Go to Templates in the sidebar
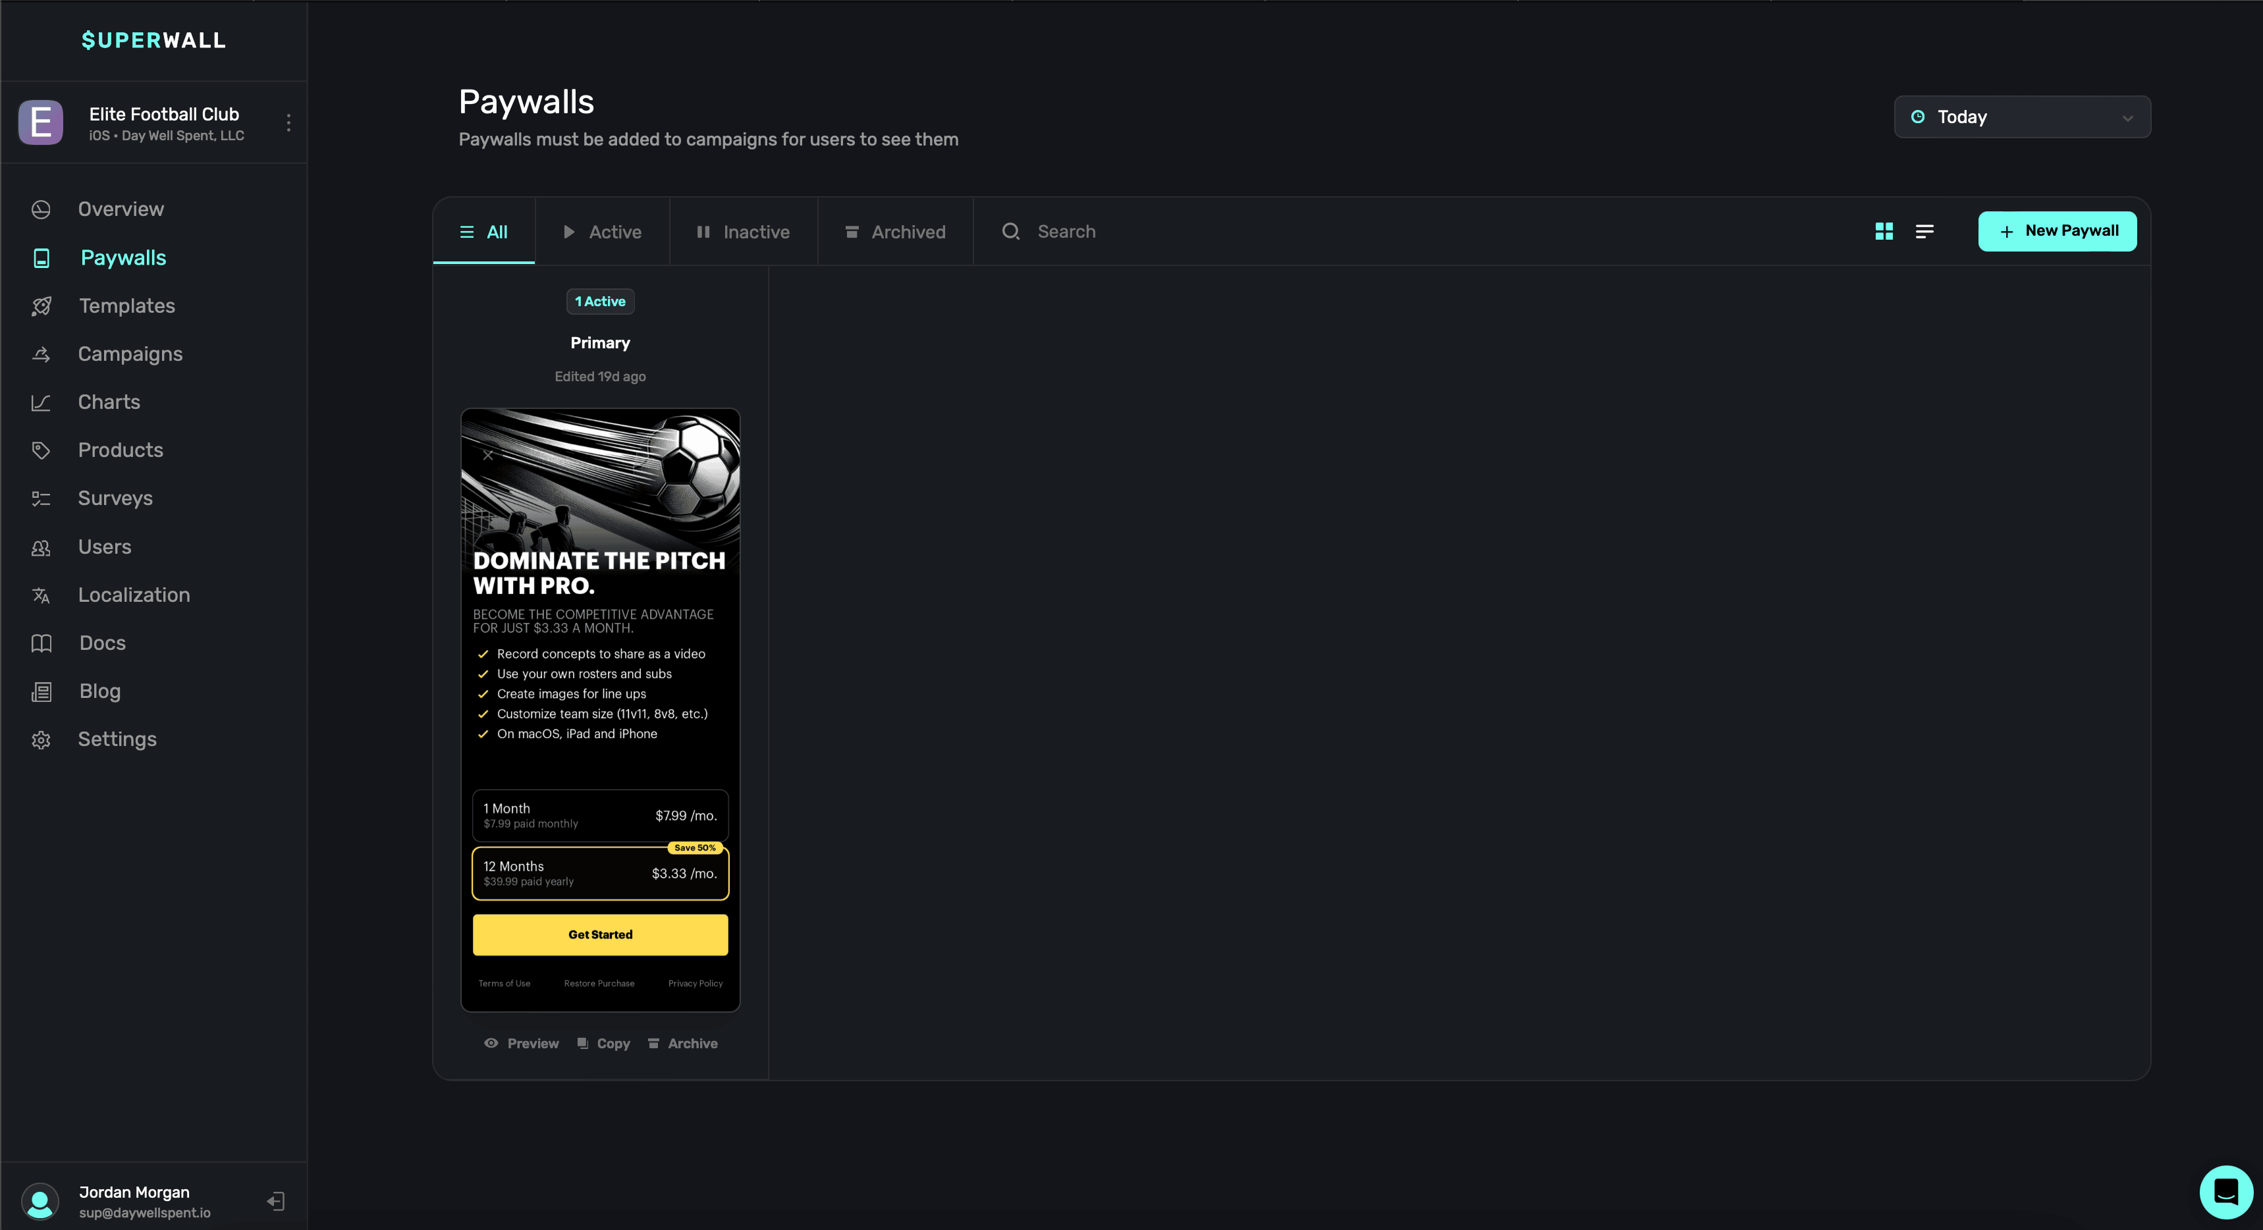Image resolution: width=2263 pixels, height=1230 pixels. 126,306
